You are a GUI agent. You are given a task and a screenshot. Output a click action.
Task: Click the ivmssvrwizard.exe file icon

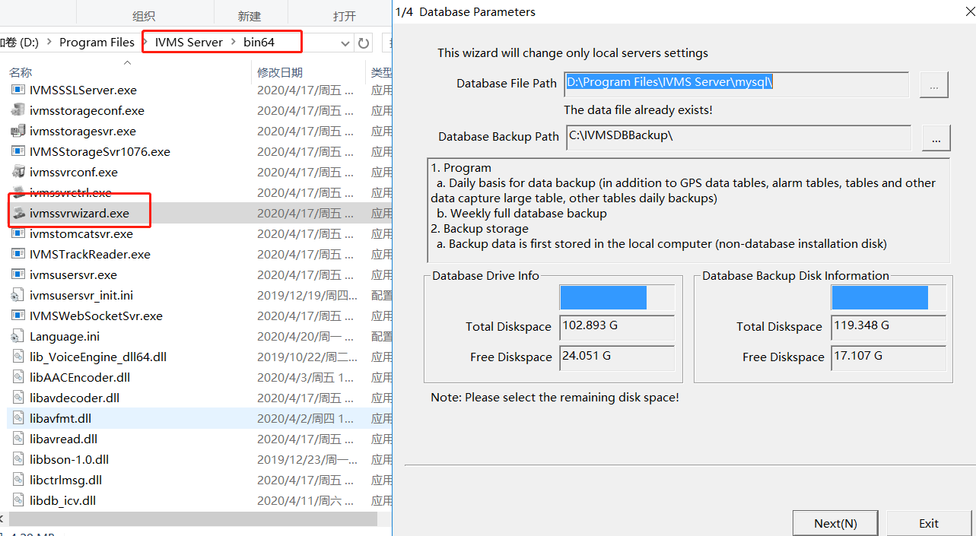(18, 213)
